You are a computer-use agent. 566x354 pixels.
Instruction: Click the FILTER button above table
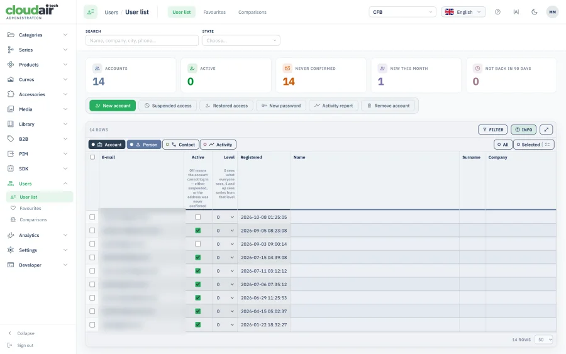[492, 130]
